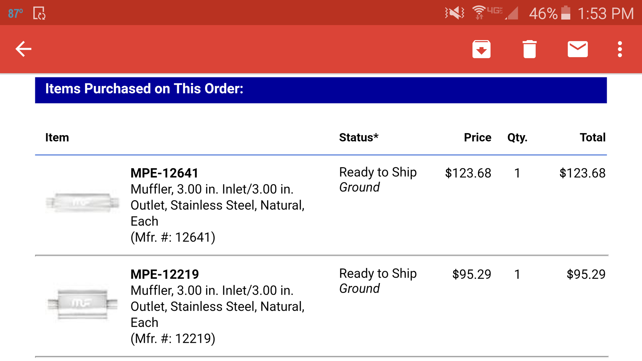
Task: Tap the muted vibrate status icon
Action: pyautogui.click(x=455, y=13)
